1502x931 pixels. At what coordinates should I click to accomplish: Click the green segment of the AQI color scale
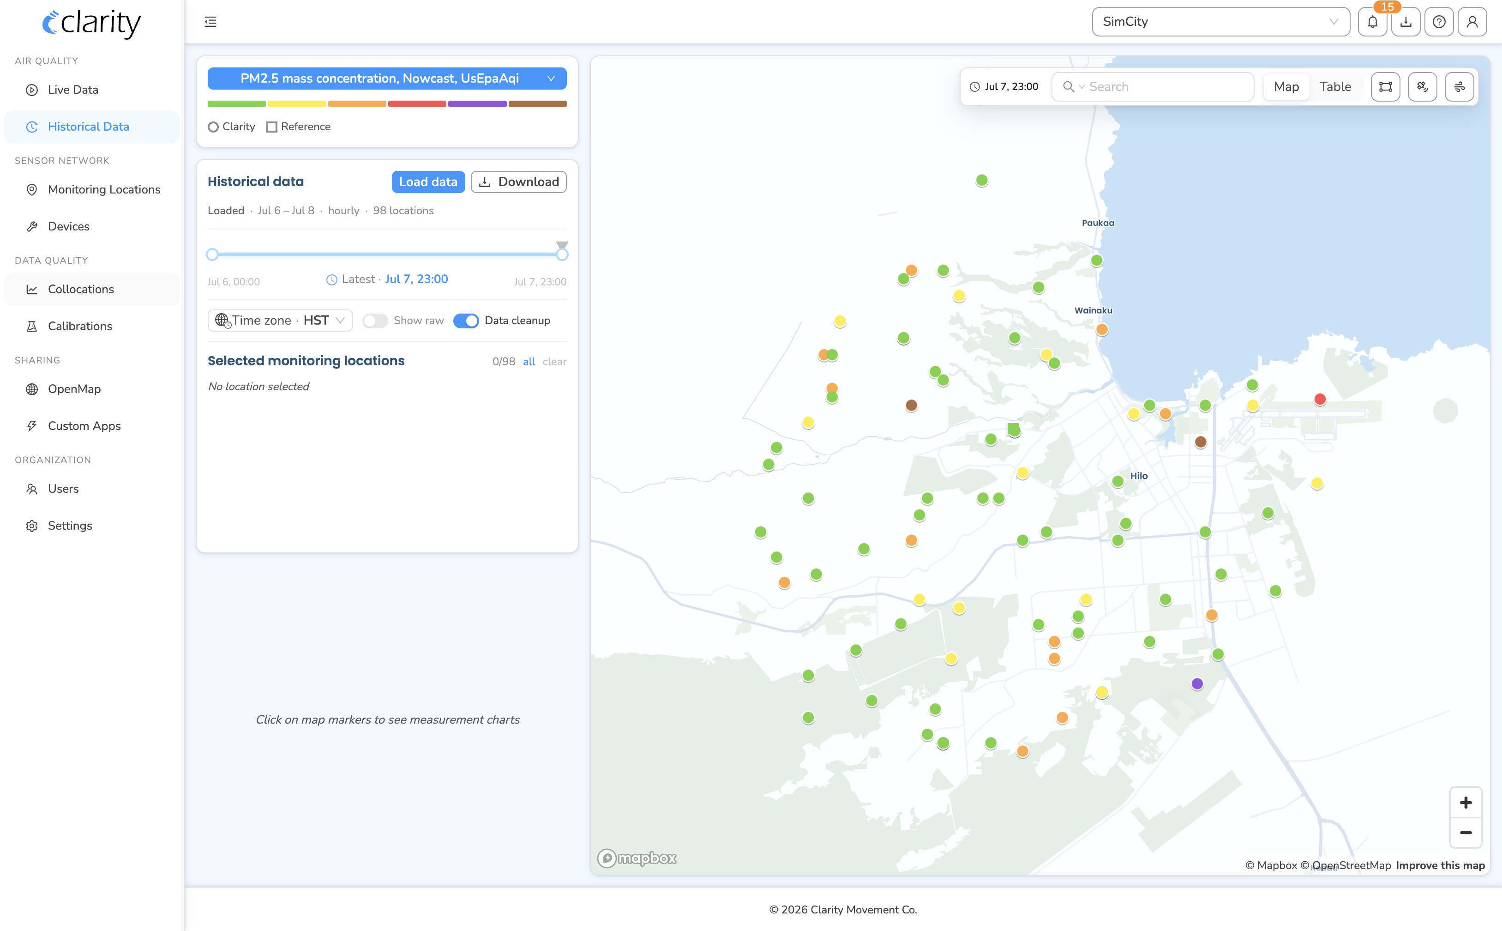[236, 104]
